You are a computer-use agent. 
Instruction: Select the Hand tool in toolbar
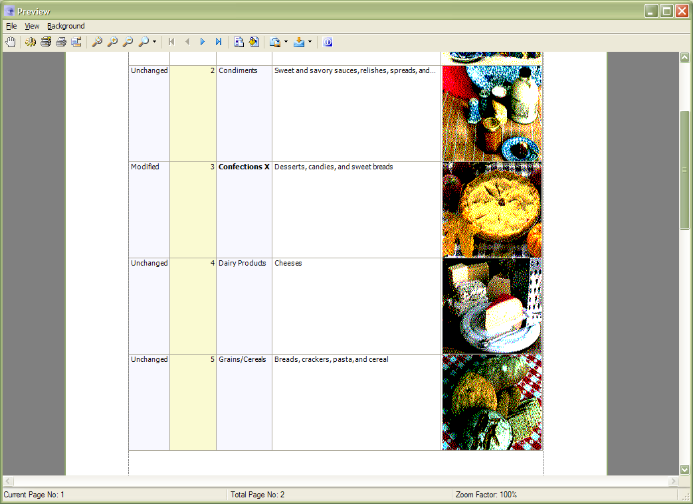pyautogui.click(x=10, y=42)
